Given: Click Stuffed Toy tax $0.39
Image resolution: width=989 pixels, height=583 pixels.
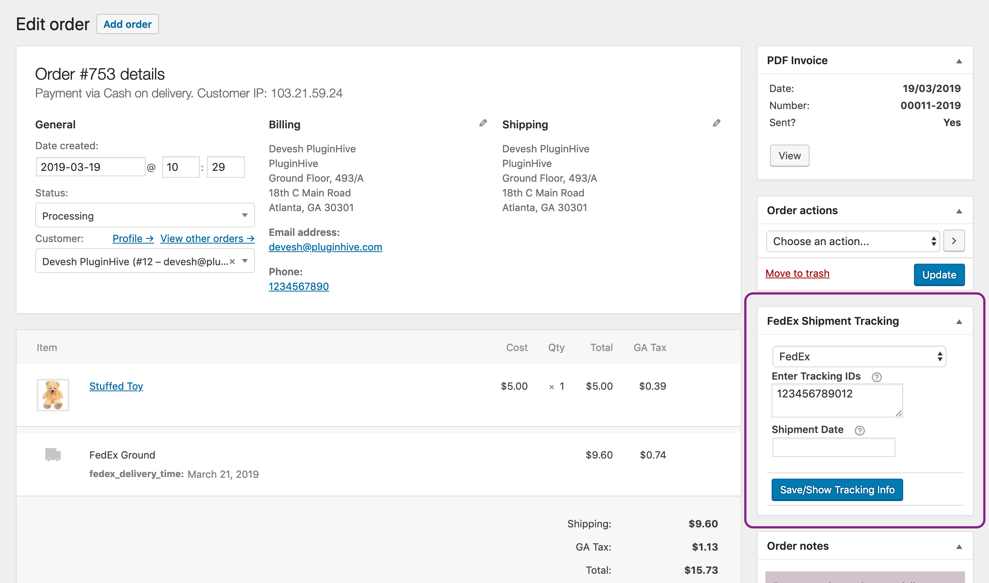Looking at the screenshot, I should [x=652, y=386].
